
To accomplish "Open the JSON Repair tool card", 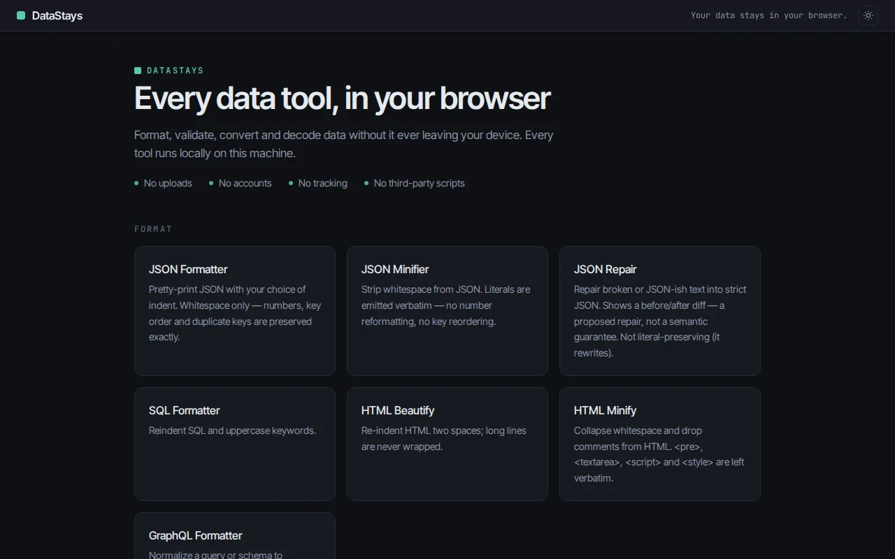I will coord(660,311).
